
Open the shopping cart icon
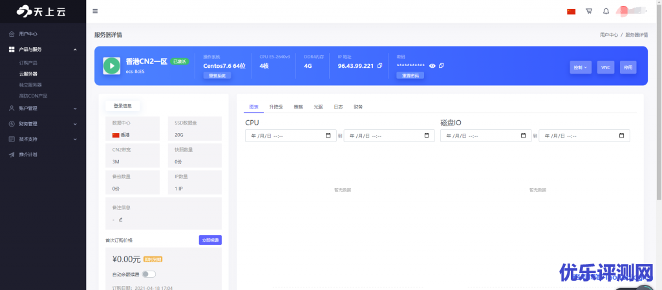(588, 11)
